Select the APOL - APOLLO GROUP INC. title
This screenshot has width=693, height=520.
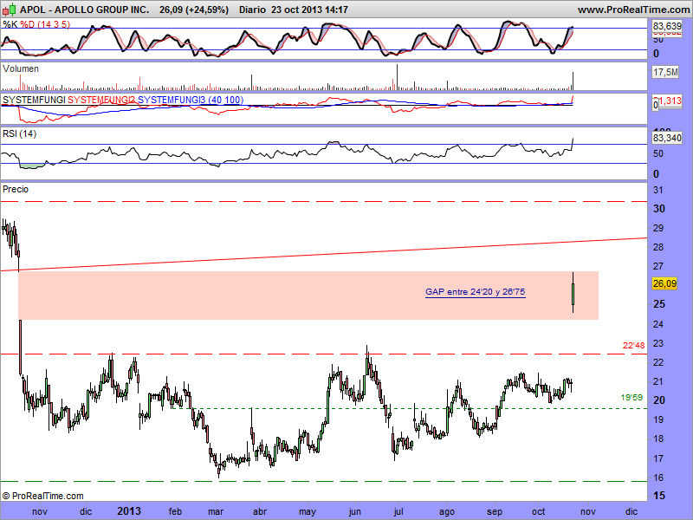(84, 10)
